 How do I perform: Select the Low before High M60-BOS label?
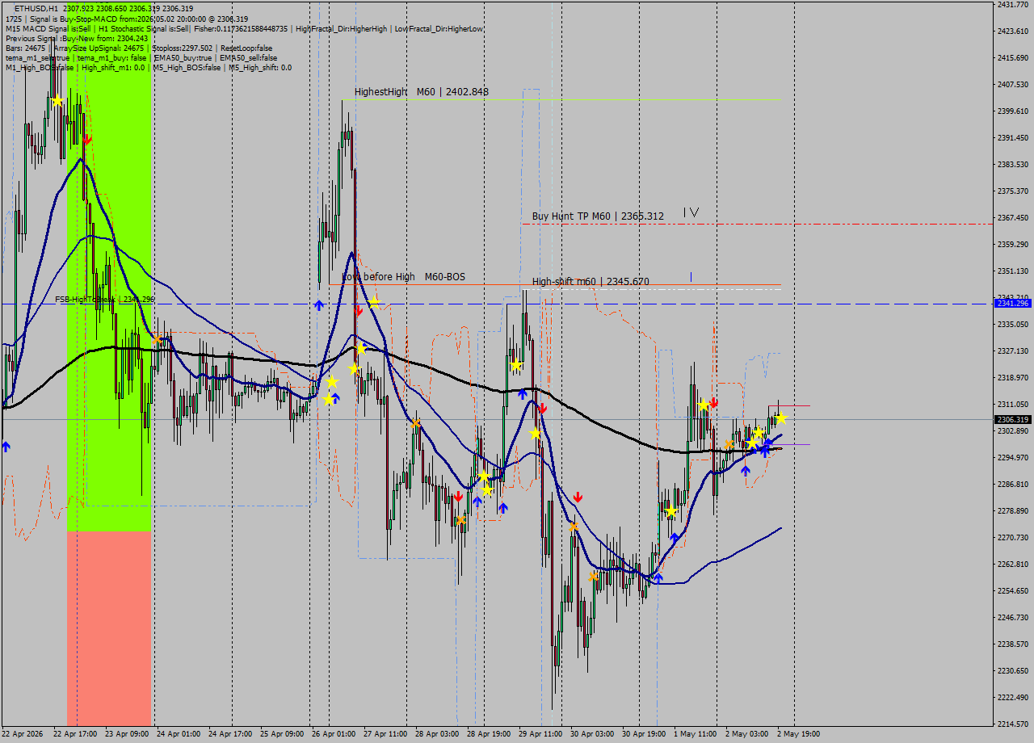[x=403, y=277]
